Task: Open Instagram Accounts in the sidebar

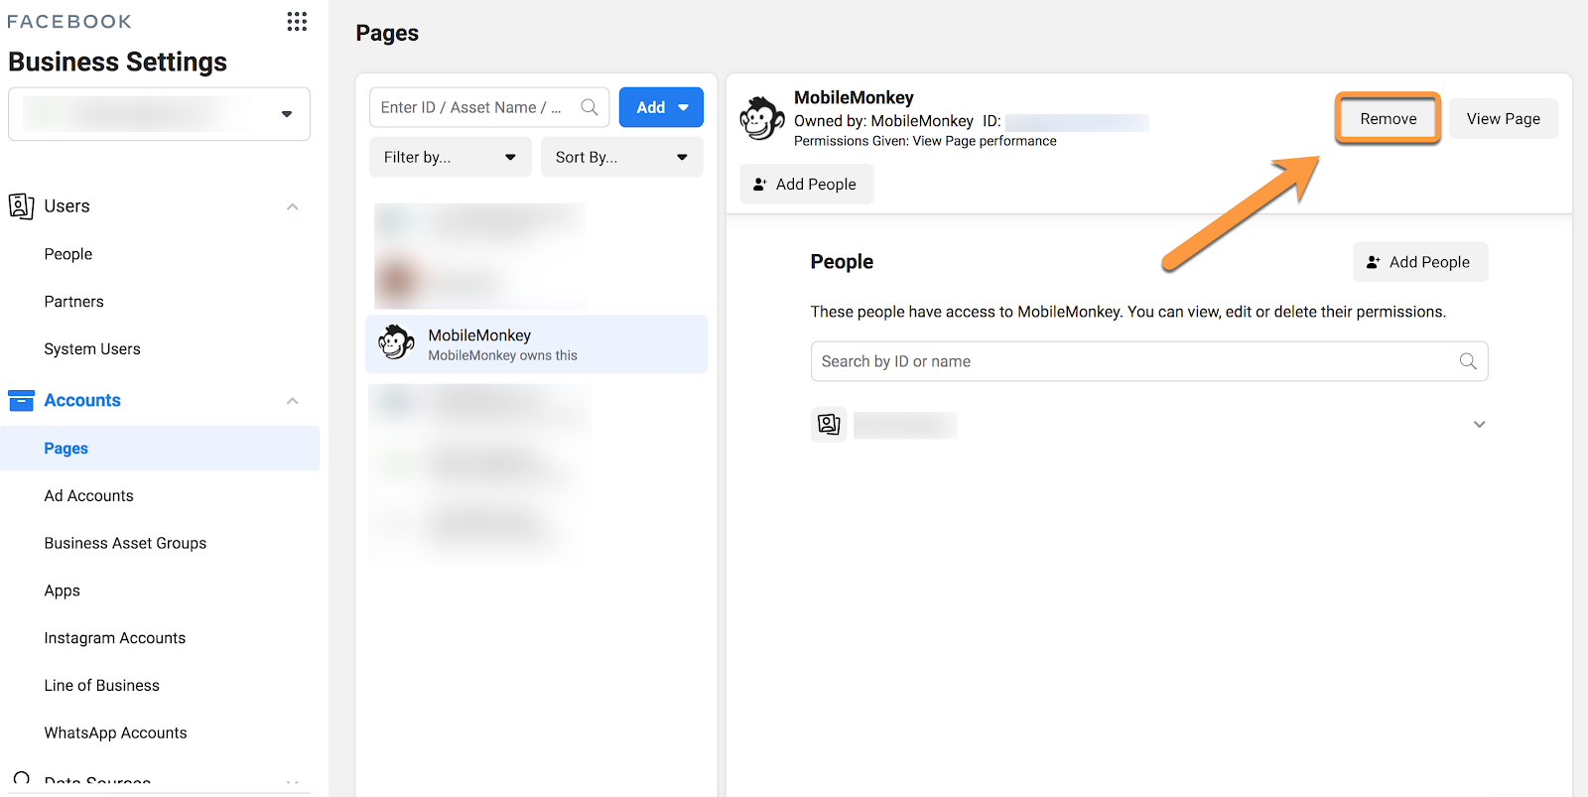Action: coord(115,638)
